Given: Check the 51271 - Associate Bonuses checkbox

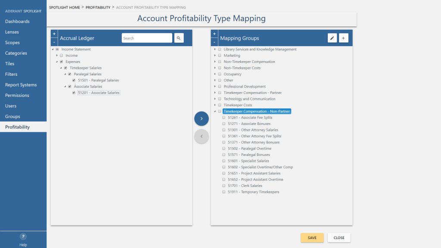Looking at the screenshot, I should pyautogui.click(x=224, y=124).
